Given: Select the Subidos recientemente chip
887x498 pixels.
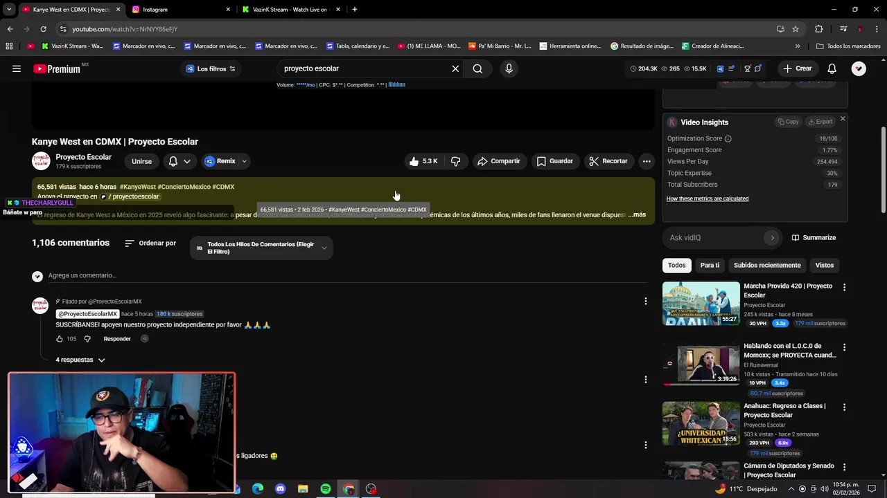Looking at the screenshot, I should click(x=767, y=266).
